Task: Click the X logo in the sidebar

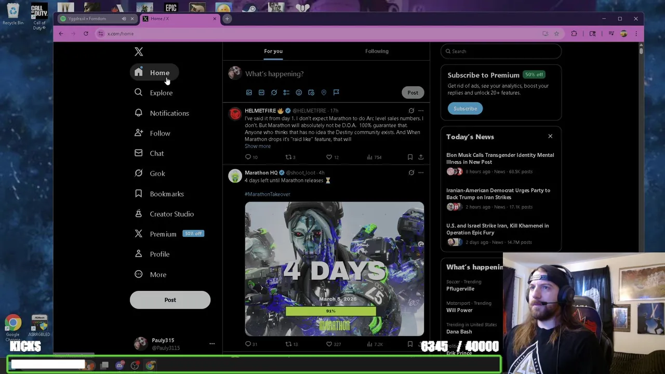Action: coord(139,51)
